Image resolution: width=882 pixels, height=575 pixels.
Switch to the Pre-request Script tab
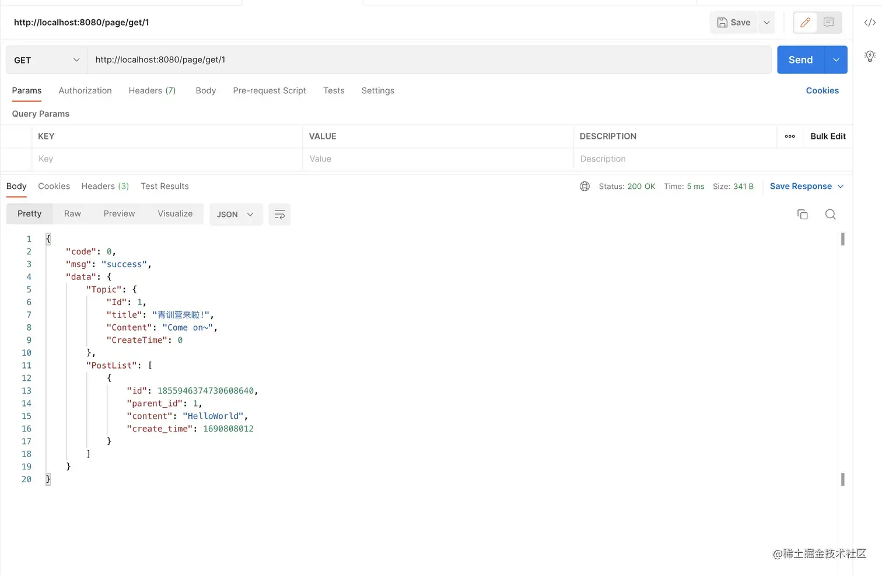click(269, 91)
